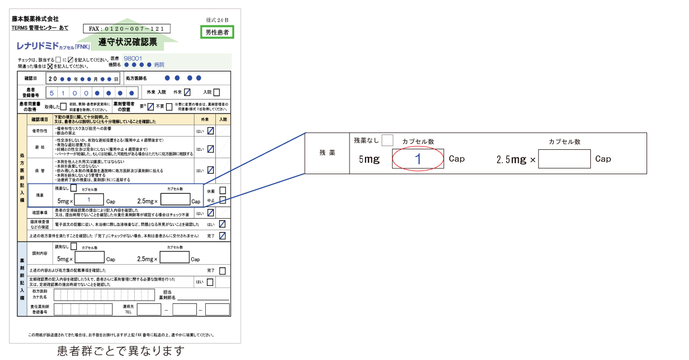The width and height of the screenshot is (689, 360).
Task: Click the 処方医師カナ氏名 field
Action: click(83, 294)
